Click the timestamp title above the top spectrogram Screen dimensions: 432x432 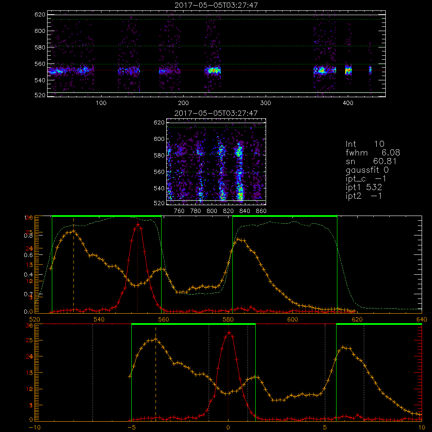[216, 5]
